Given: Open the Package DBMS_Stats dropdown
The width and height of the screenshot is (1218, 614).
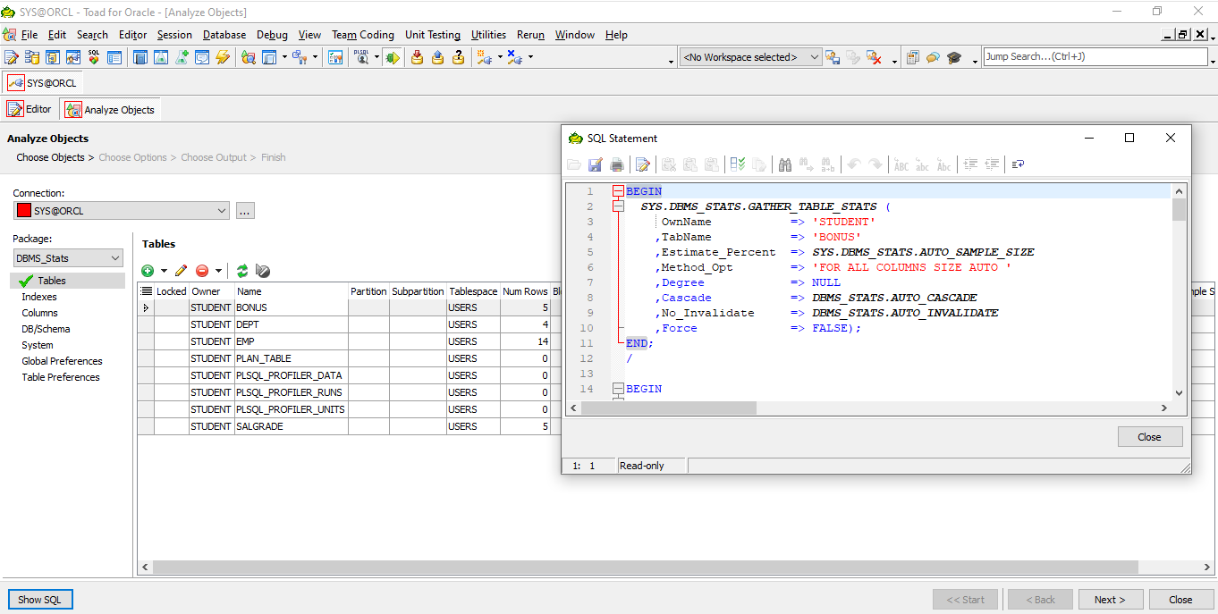Looking at the screenshot, I should pos(115,258).
